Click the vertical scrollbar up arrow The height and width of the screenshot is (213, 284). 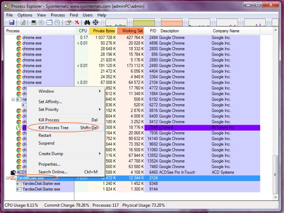(x=275, y=30)
